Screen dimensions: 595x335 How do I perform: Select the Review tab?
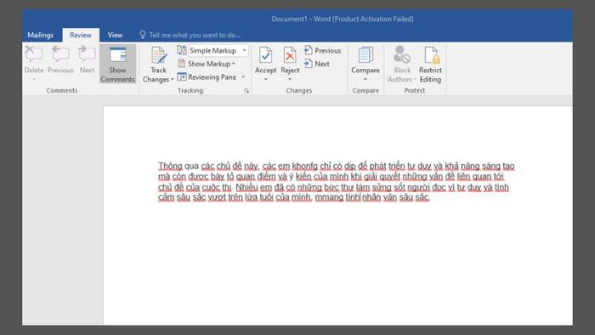coord(81,35)
